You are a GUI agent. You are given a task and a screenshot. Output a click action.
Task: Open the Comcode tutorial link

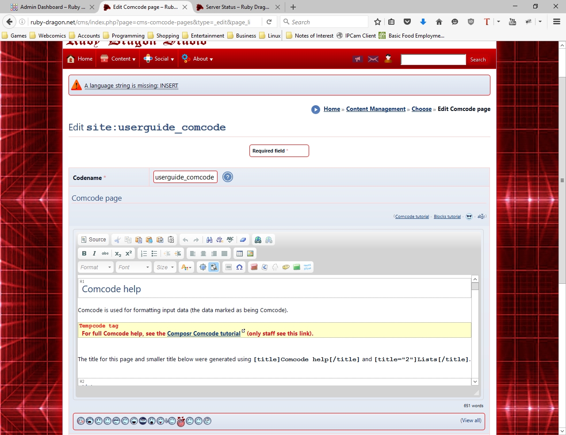[x=412, y=217]
